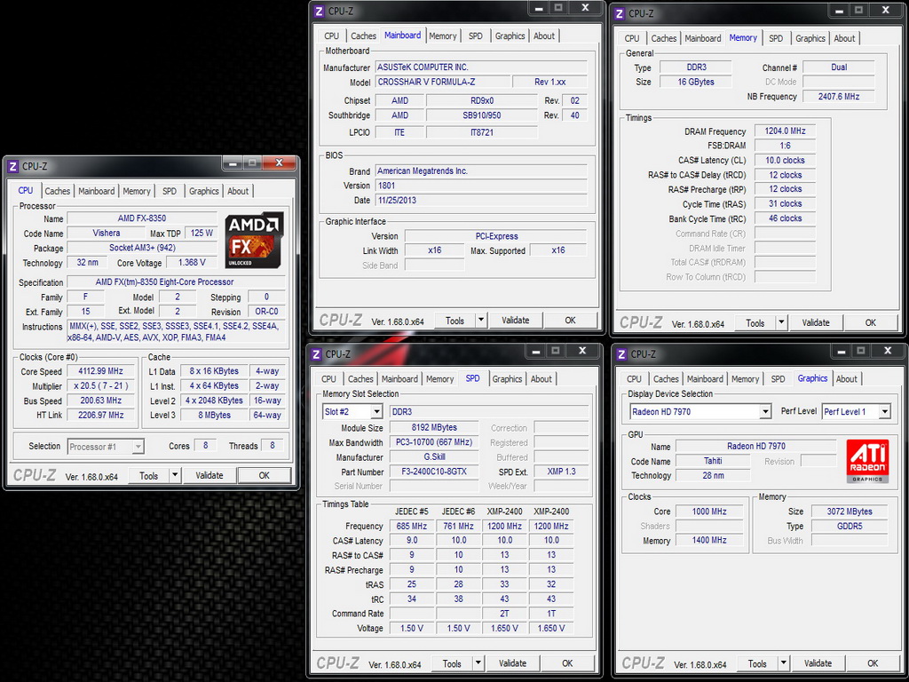Click the CAS# Latency 10.0 clocks value

(785, 160)
